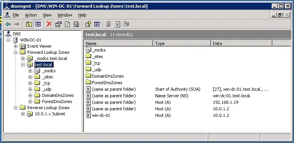Click the dnsmgmt icon in menu bar
The width and height of the screenshot is (294, 143).
tap(7, 15)
